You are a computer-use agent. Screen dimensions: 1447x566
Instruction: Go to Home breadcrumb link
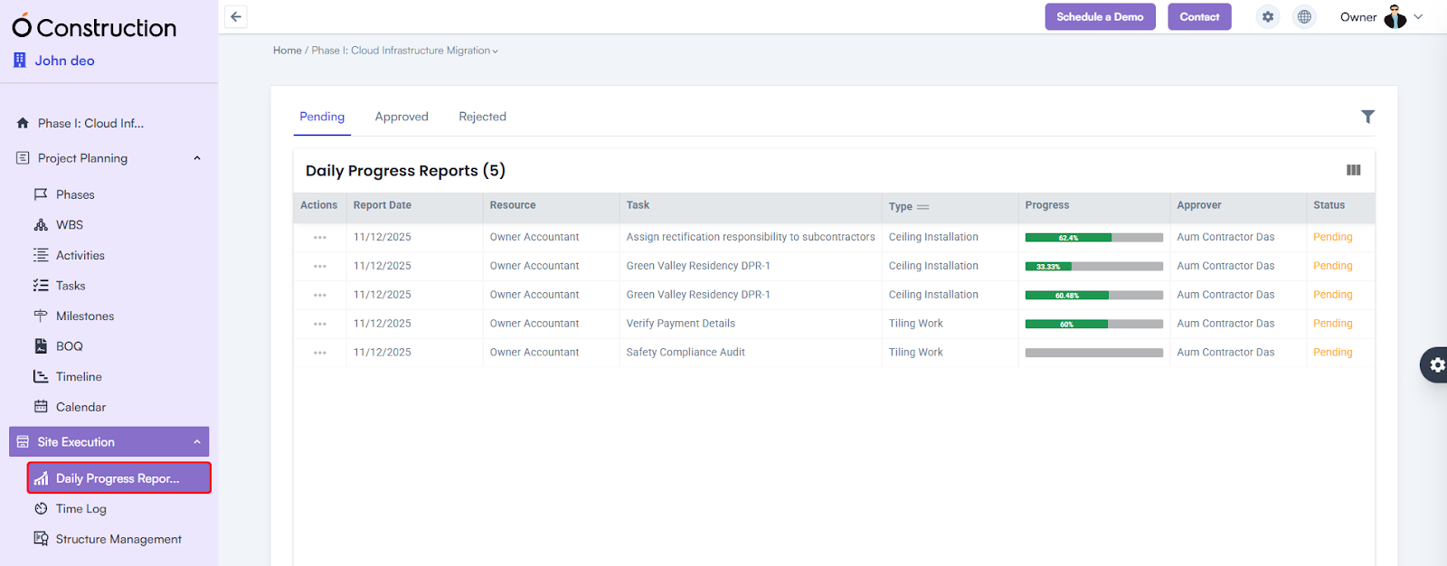(288, 51)
